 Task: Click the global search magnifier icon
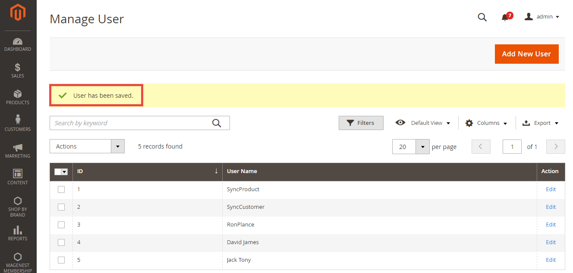(482, 17)
